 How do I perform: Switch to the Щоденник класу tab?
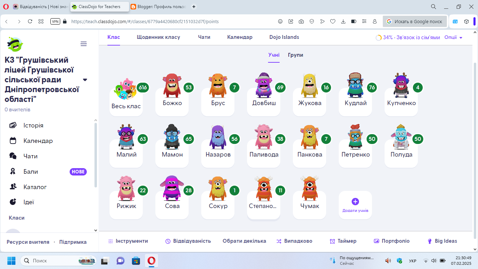tap(159, 37)
